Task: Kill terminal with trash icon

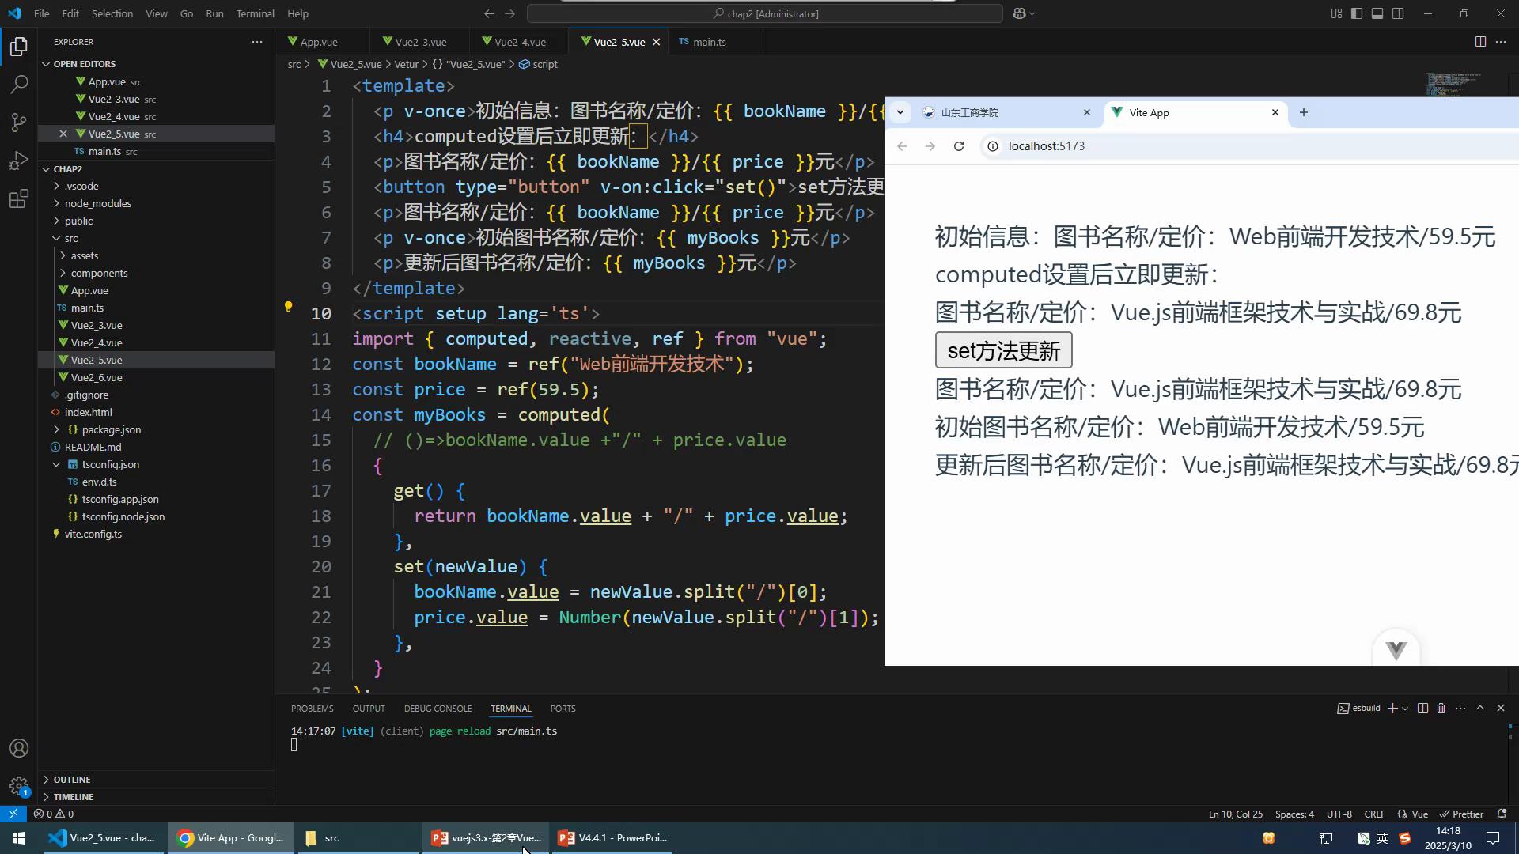Action: [x=1441, y=709]
